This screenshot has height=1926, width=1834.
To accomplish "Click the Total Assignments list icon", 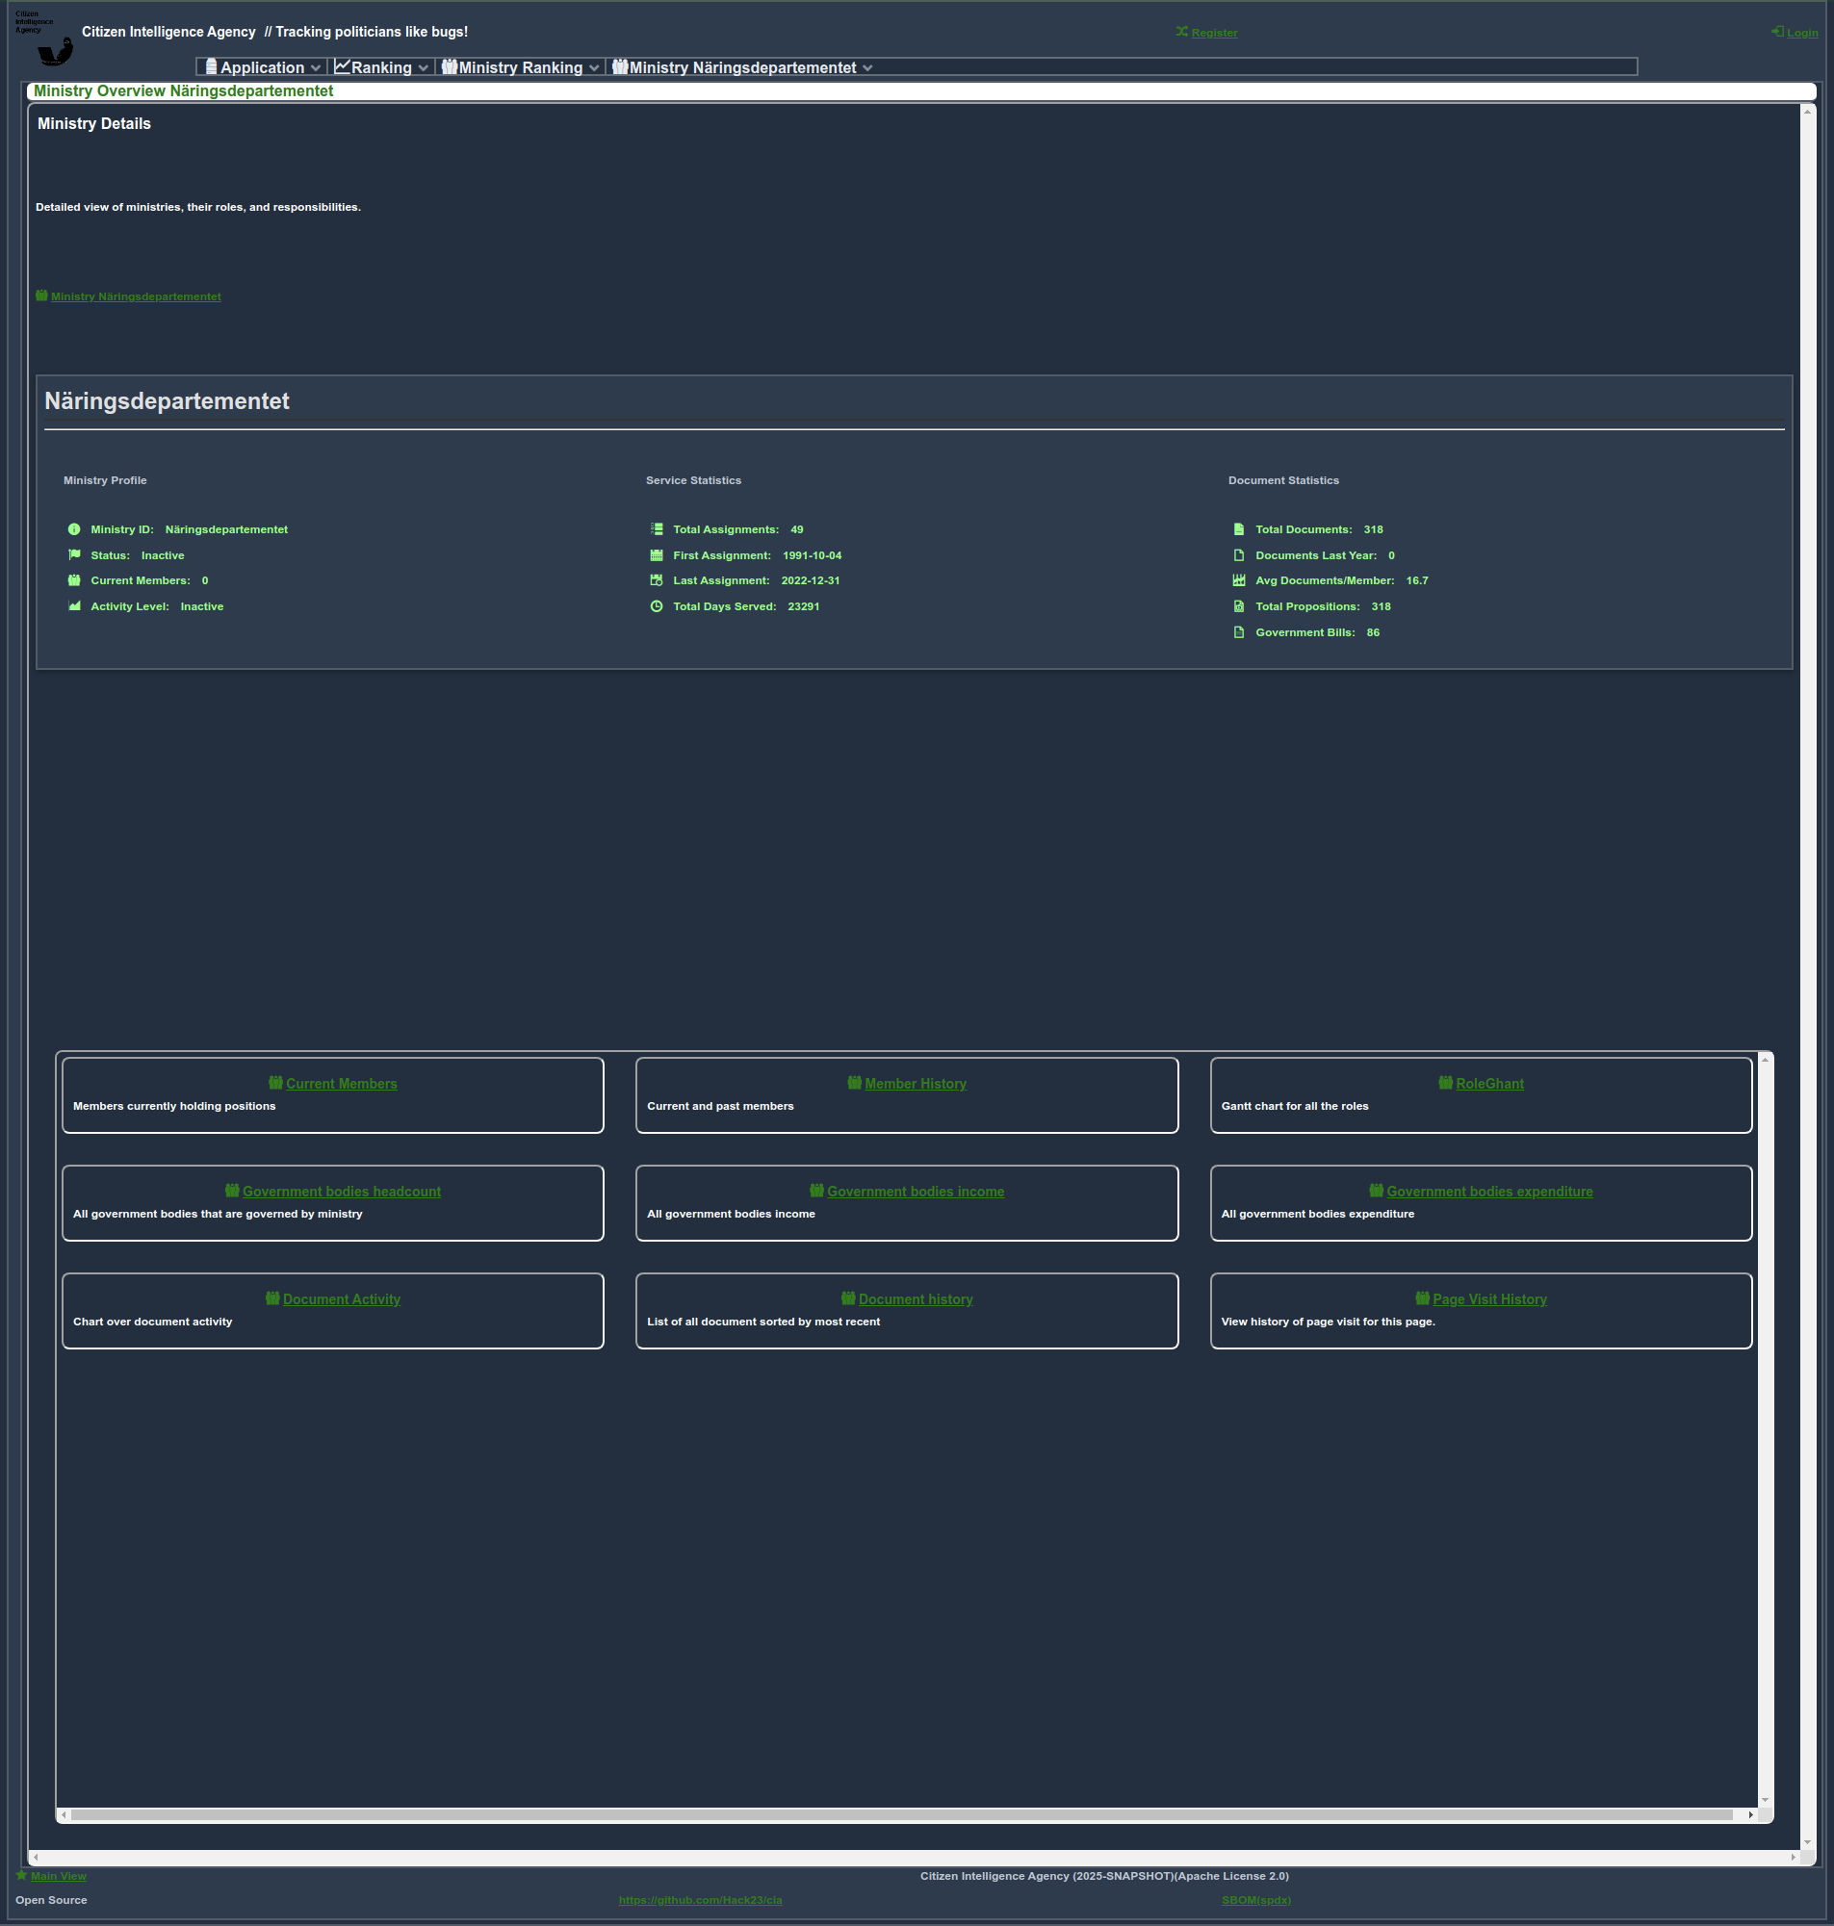I will (x=657, y=529).
